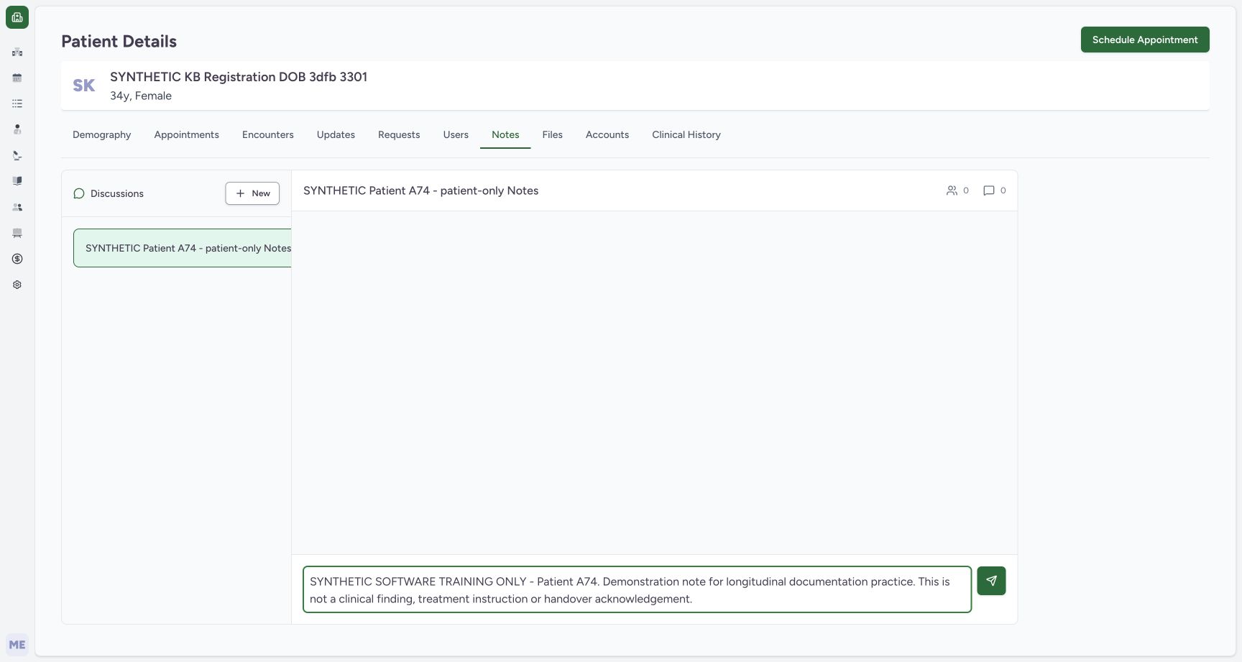1242x662 pixels.
Task: Send the note with paper-plane icon
Action: coord(991,581)
